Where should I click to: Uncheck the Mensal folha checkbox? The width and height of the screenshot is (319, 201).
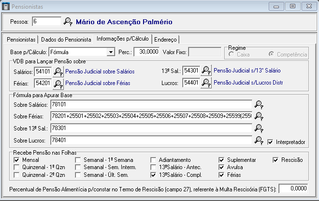[16, 160]
